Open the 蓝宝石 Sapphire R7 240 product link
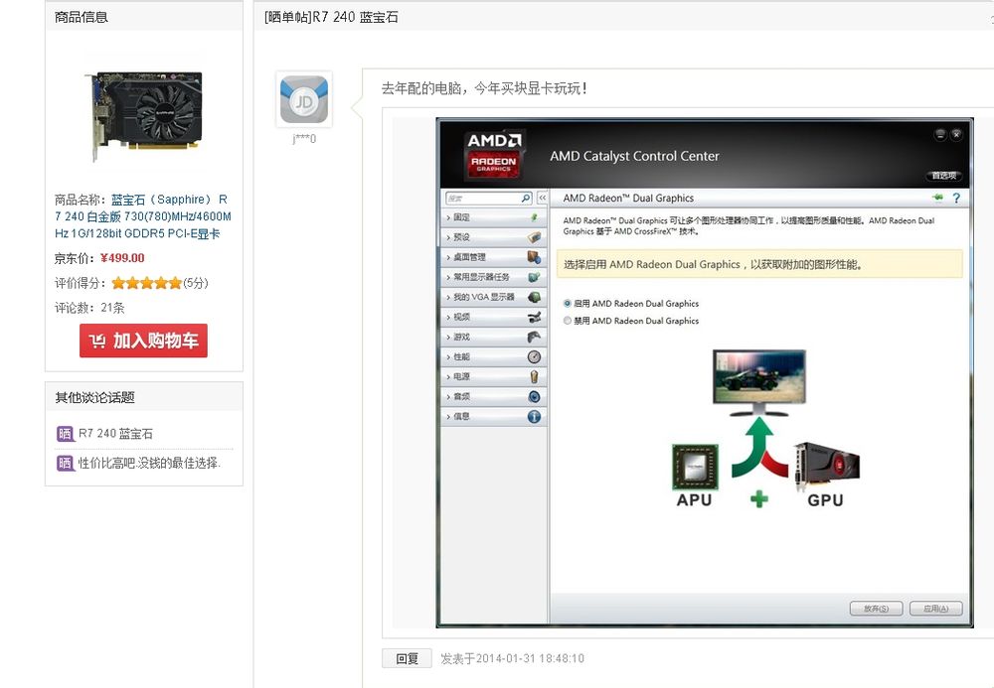Viewport: 994px width, 688px height. point(142,216)
